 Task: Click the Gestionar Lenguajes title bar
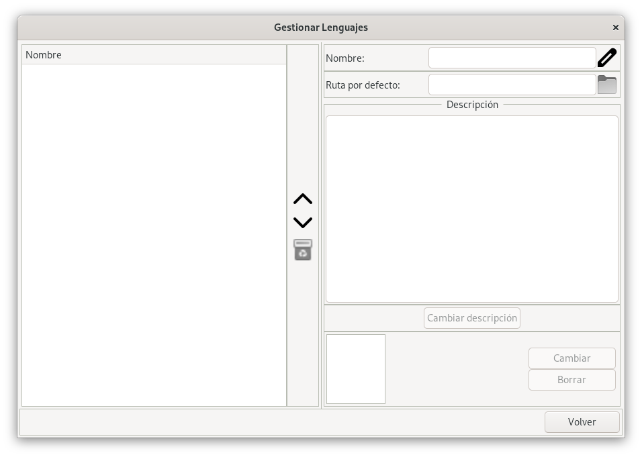320,27
